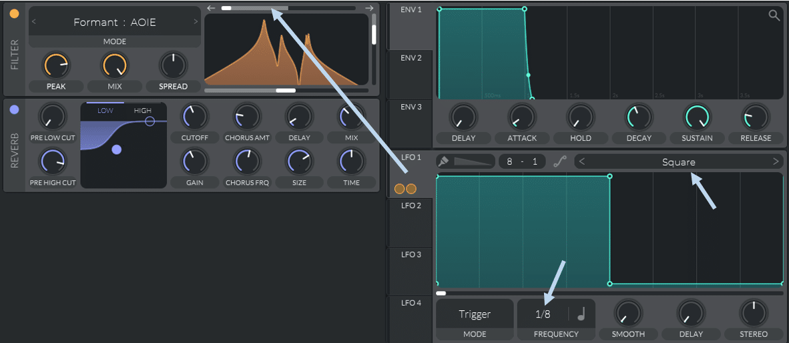This screenshot has width=789, height=343.
Task: Select next LFO shape preset arrow
Action: click(776, 162)
